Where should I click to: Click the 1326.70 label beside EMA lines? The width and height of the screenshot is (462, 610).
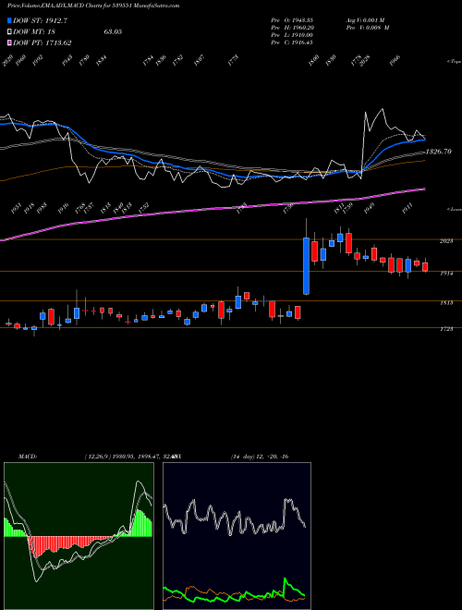pyautogui.click(x=439, y=152)
